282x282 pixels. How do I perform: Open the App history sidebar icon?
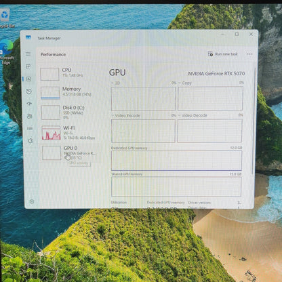(29, 92)
